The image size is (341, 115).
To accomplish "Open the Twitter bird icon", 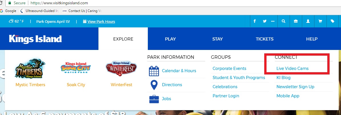I will (265, 21).
